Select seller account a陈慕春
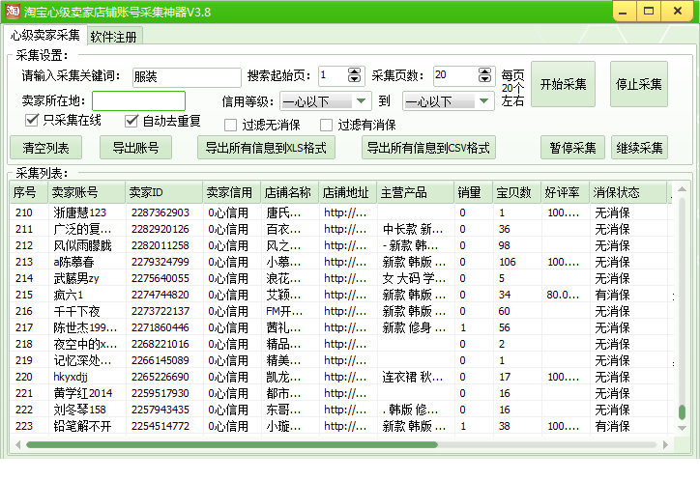This screenshot has height=481, width=700. coord(74,262)
